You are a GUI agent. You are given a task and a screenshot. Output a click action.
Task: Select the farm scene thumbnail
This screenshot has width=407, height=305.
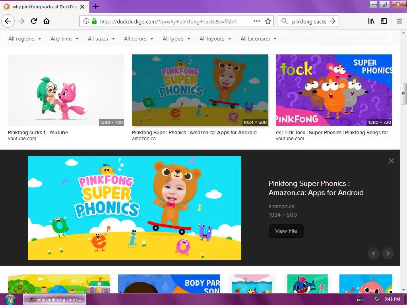[x=59, y=284]
